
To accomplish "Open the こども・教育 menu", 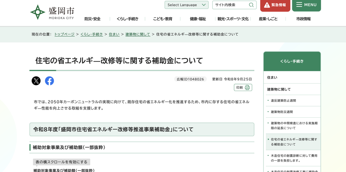I will pyautogui.click(x=163, y=19).
